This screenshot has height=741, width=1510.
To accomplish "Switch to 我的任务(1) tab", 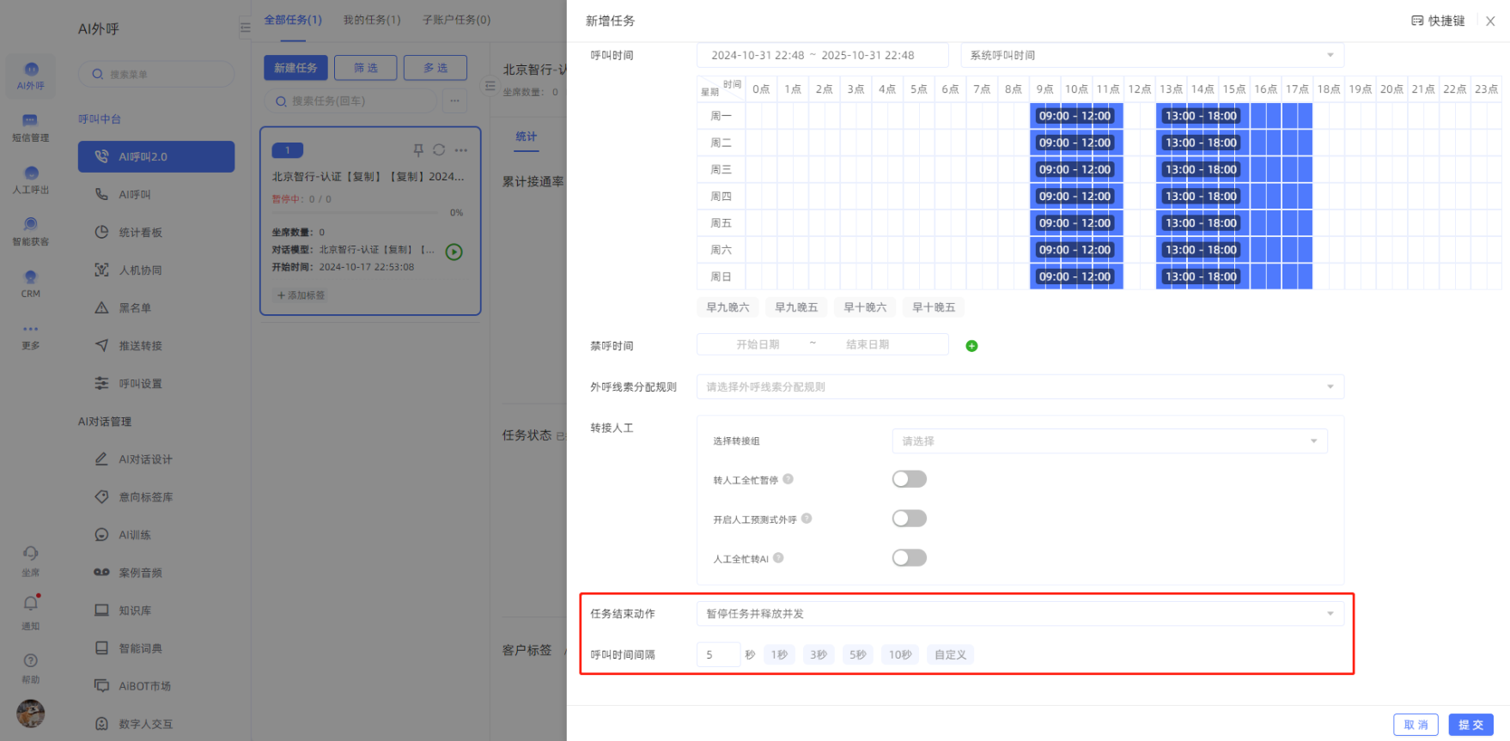I will click(372, 20).
